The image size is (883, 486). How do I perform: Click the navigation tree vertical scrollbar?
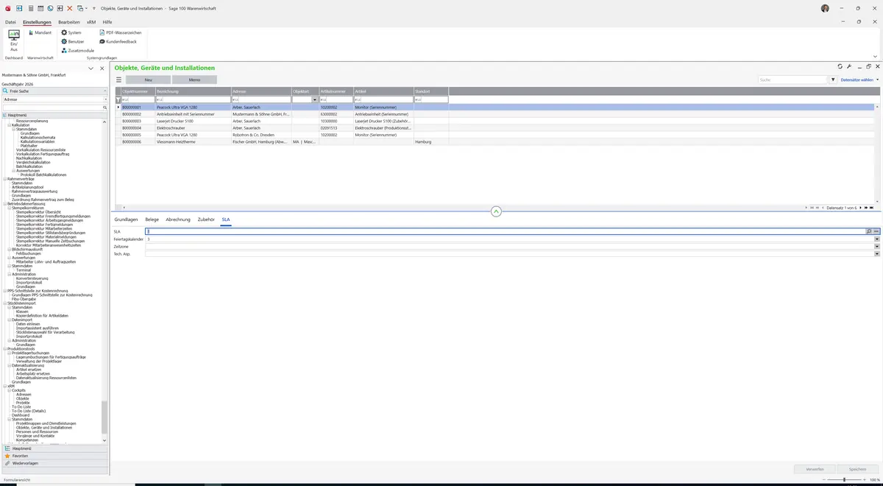click(x=104, y=417)
